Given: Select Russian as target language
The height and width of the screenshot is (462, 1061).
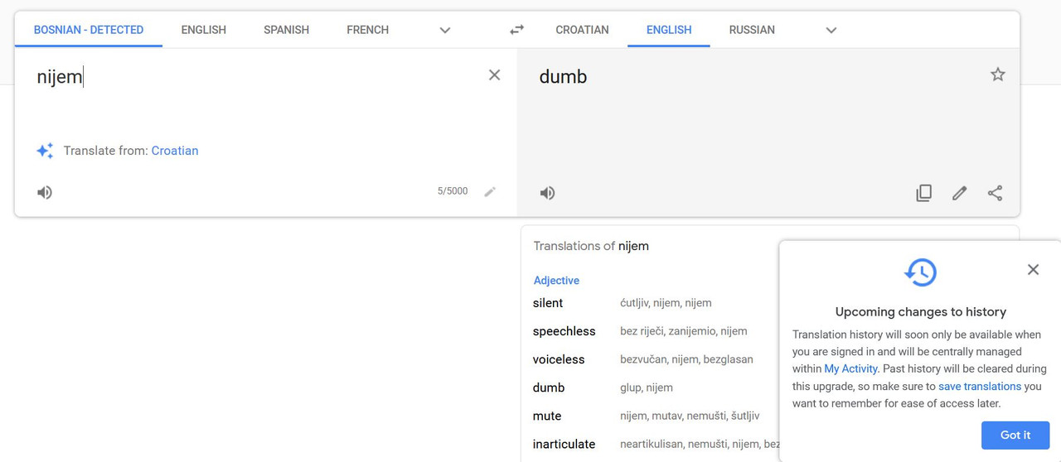Looking at the screenshot, I should point(752,30).
